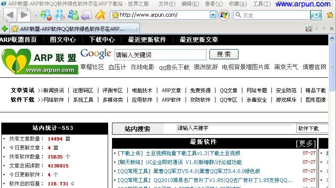Click the favorites star icon with orange swoosh
The height and width of the screenshot is (188, 336).
pos(100,15)
